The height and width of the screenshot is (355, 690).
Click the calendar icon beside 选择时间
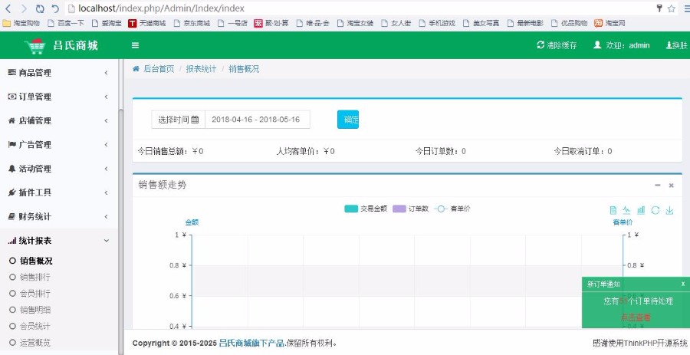pyautogui.click(x=195, y=120)
